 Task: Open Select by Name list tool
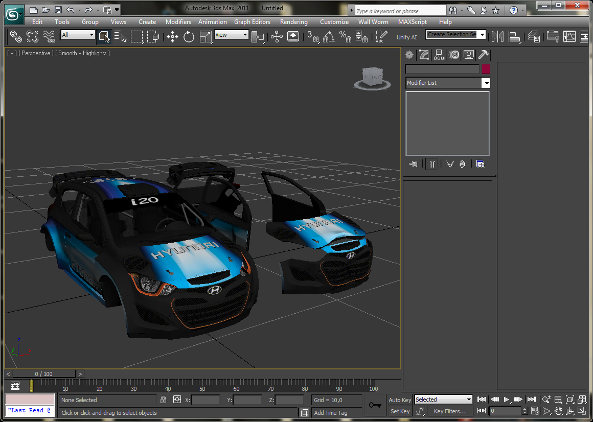pyautogui.click(x=120, y=36)
